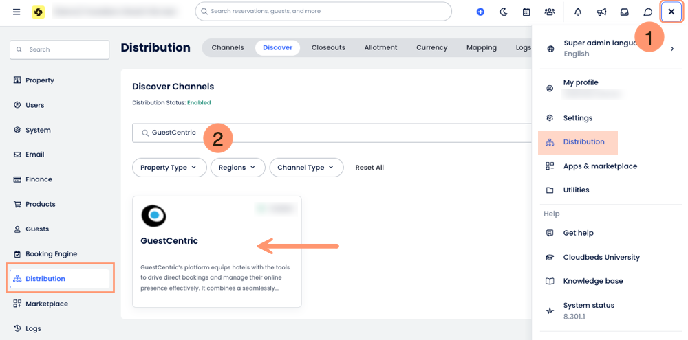The height and width of the screenshot is (340, 688).
Task: Open the hamburger menu icon
Action: coord(17,12)
